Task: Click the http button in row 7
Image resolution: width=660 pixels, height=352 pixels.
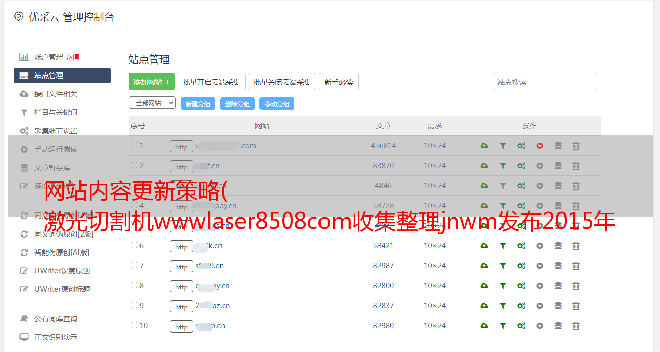Action: [182, 266]
